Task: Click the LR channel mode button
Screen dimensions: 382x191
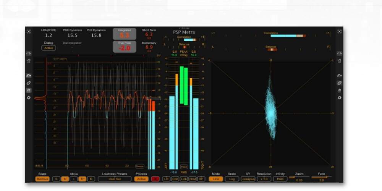Action: point(167,179)
